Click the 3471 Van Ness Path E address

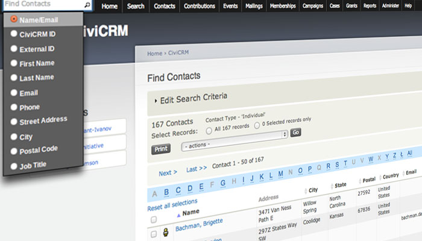click(275, 213)
